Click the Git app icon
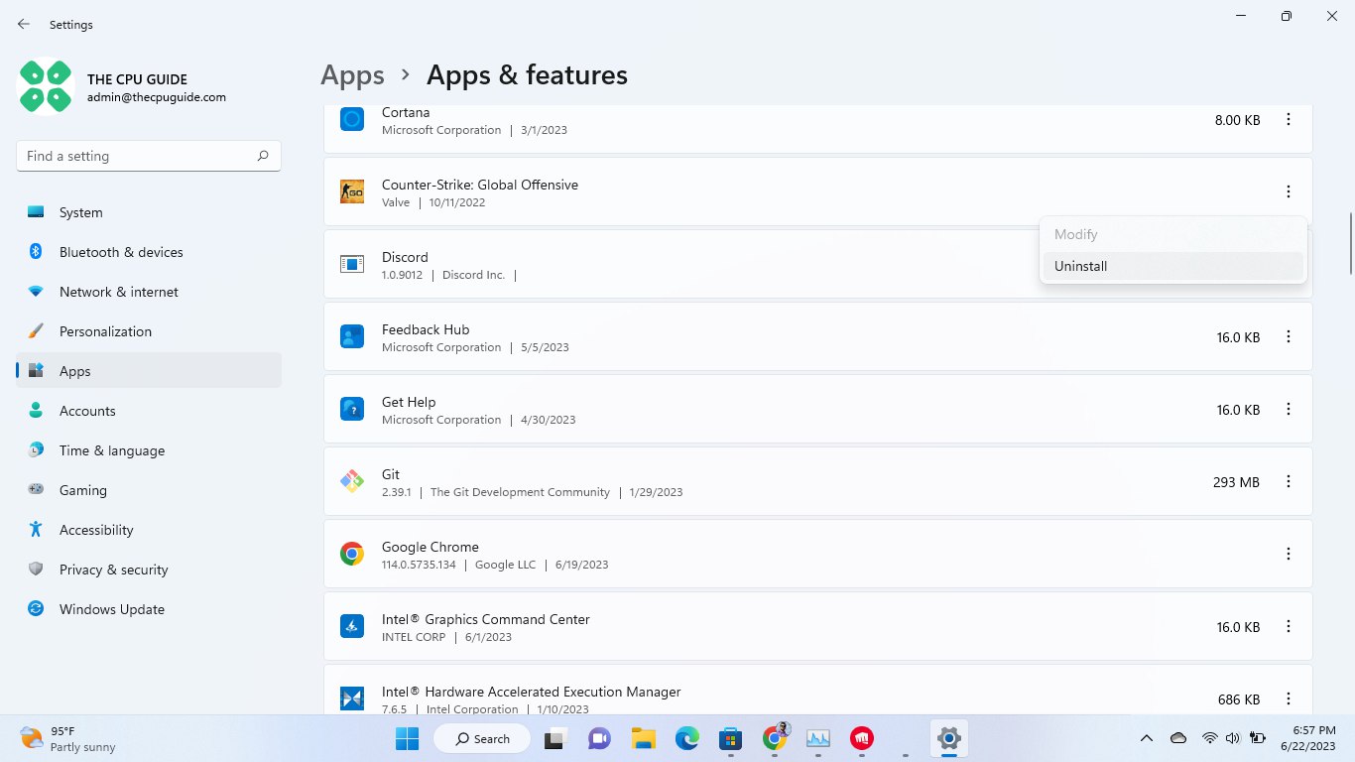This screenshot has width=1355, height=762. point(352,481)
